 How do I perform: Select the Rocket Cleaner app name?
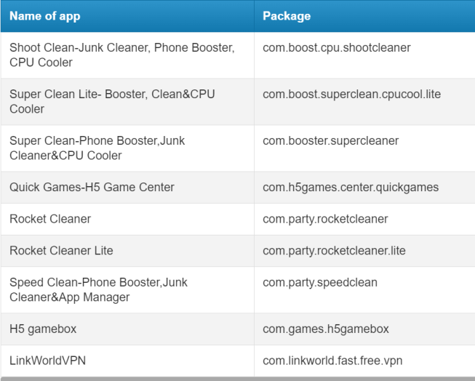[50, 219]
